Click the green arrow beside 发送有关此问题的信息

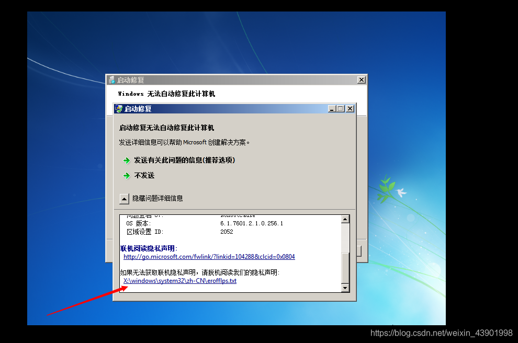tap(126, 161)
